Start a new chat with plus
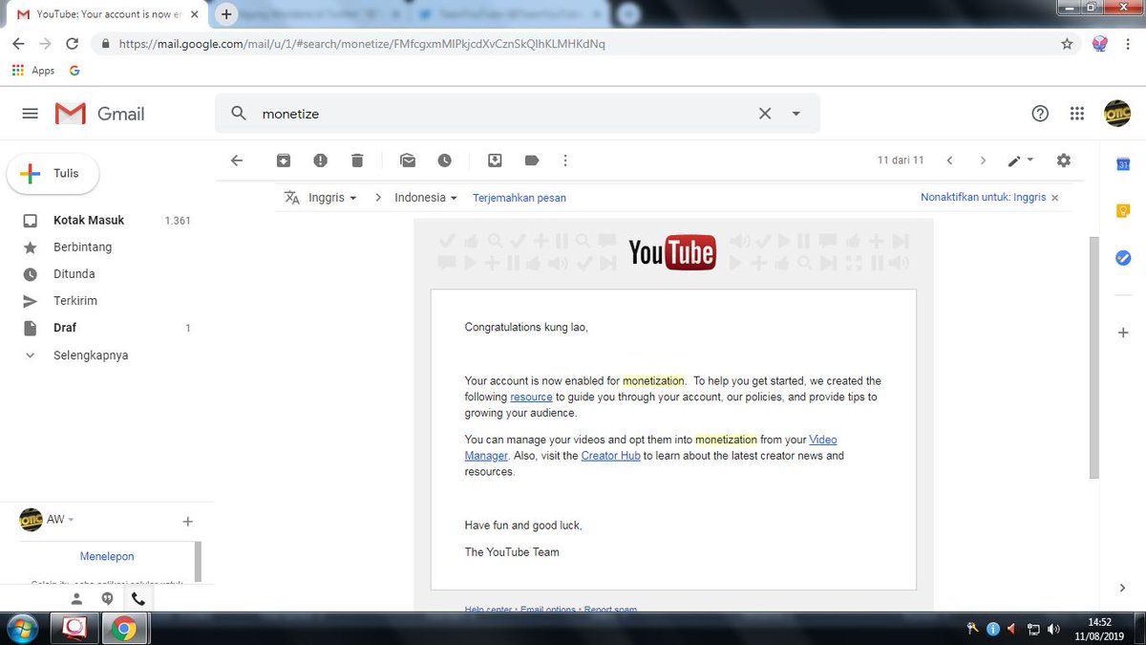 tap(187, 521)
